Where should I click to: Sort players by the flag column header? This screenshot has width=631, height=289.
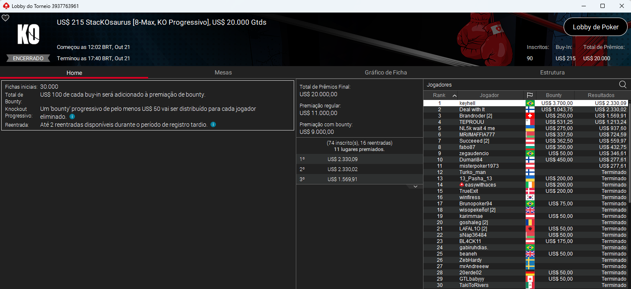(x=530, y=95)
